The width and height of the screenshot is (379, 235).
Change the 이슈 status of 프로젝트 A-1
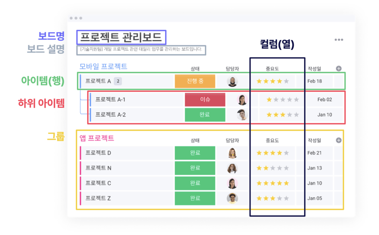(x=205, y=100)
